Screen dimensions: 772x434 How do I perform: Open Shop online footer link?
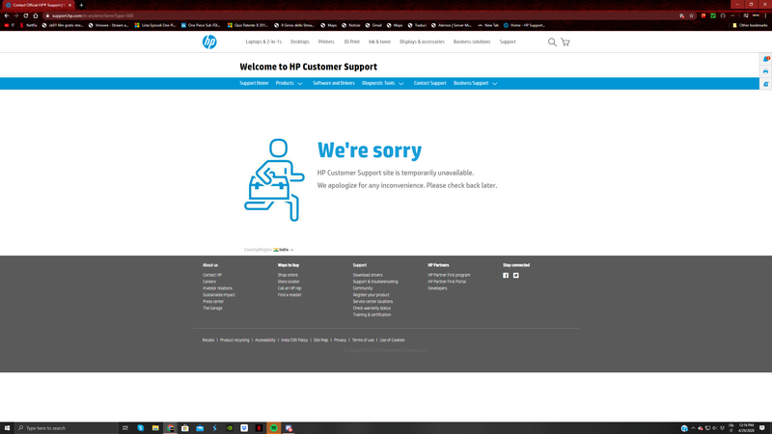(288, 275)
